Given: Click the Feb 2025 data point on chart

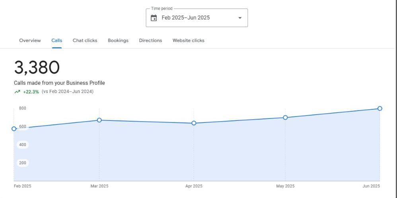Looking at the screenshot, I should (x=14, y=129).
